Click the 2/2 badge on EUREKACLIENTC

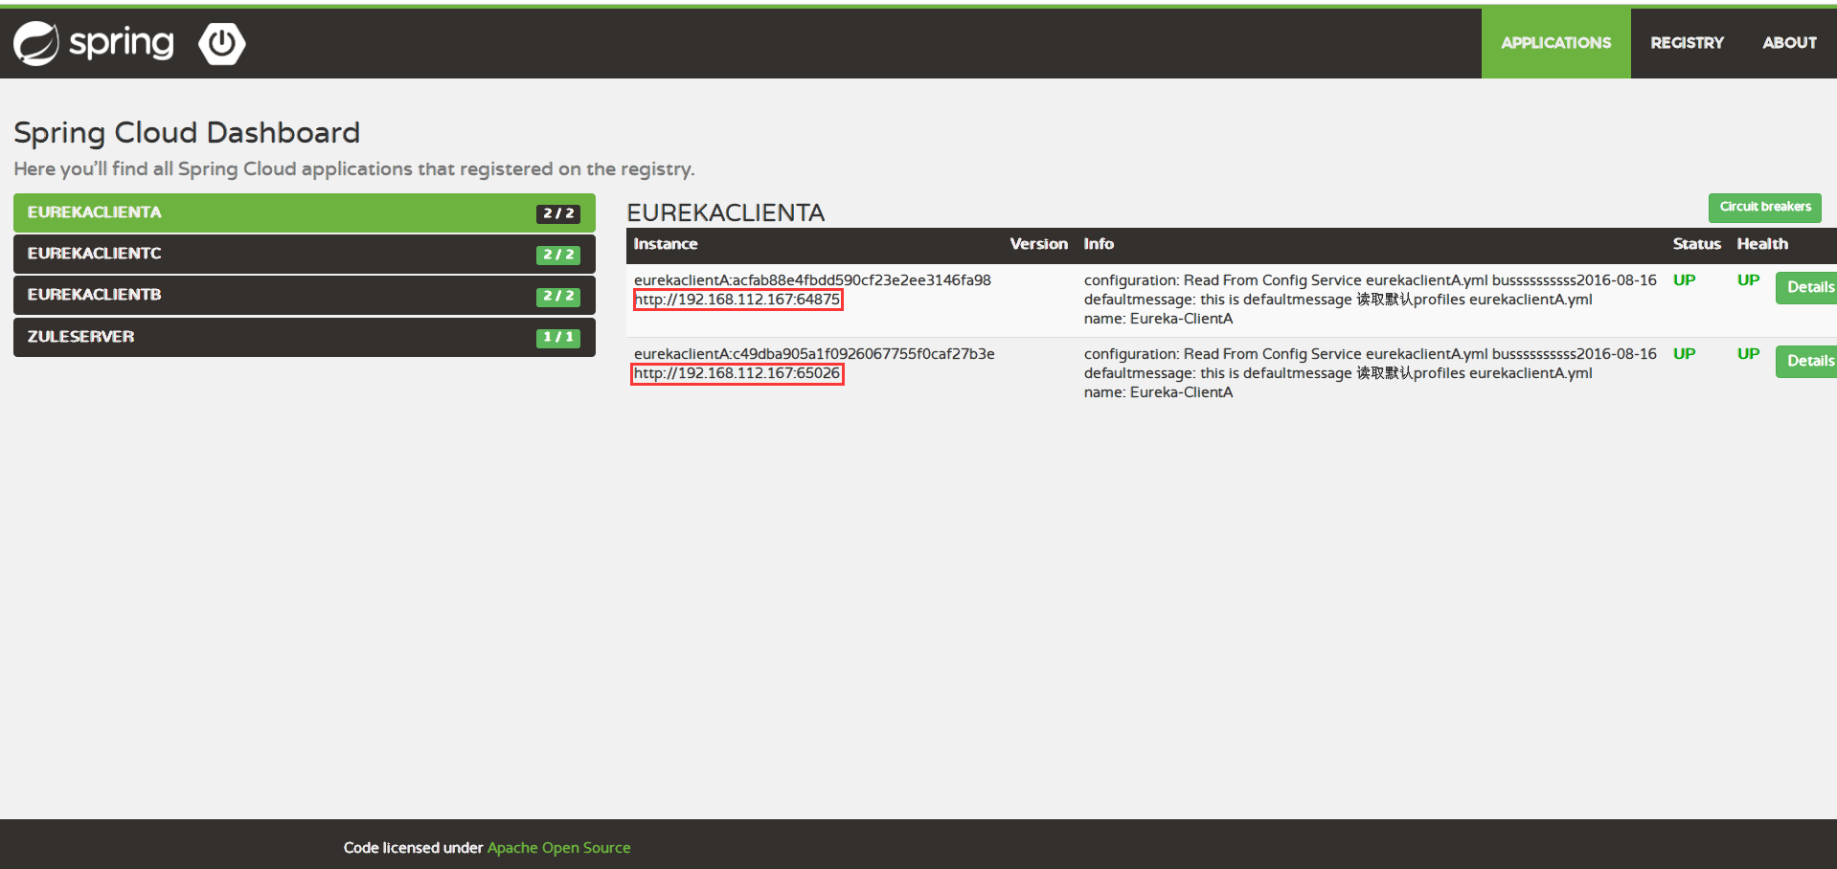tap(558, 255)
